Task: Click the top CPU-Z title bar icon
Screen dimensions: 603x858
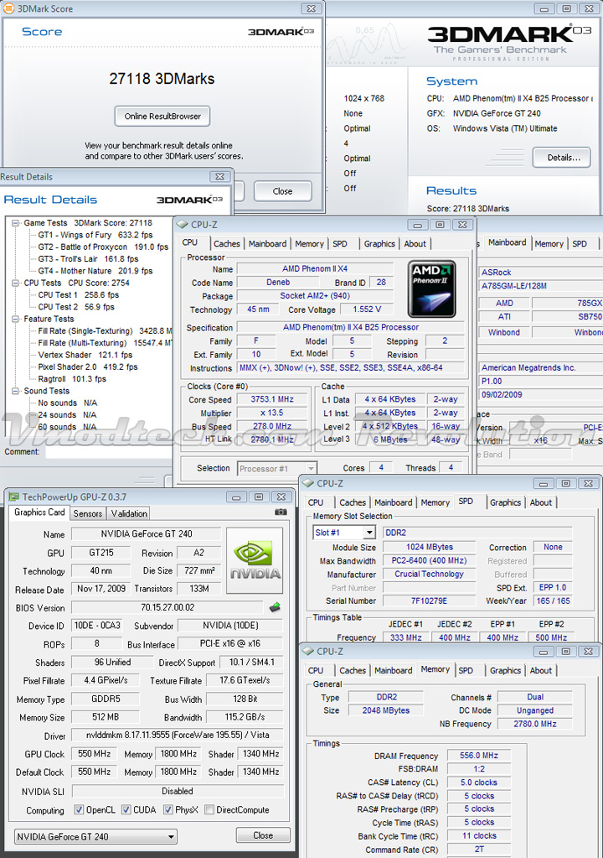Action: pos(183,225)
